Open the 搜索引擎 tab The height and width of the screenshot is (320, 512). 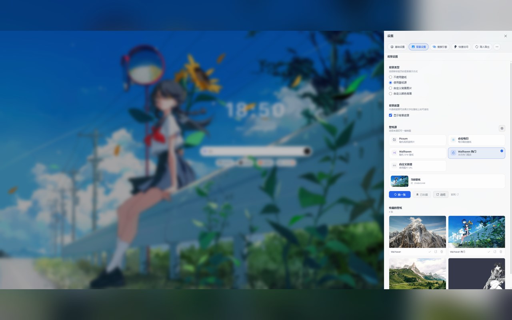pos(440,47)
